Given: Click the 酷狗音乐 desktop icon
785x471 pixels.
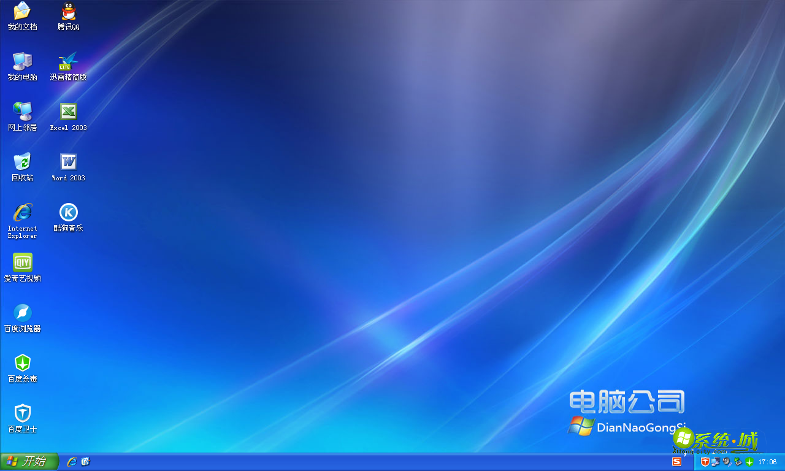Looking at the screenshot, I should point(68,213).
